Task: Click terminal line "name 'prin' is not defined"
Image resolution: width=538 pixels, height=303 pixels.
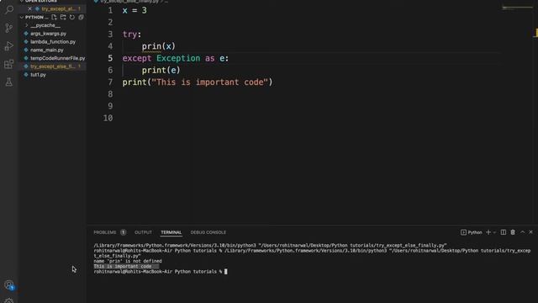Action: 128,261
